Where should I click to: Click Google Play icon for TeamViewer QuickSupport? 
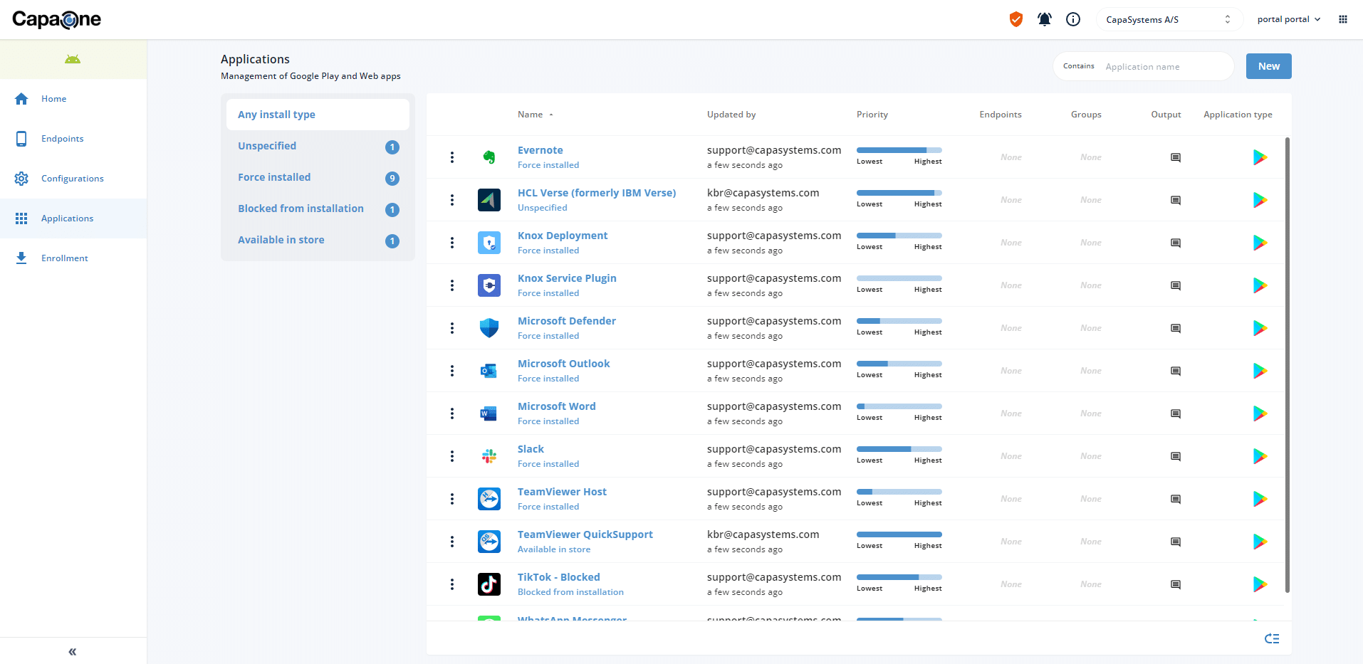pos(1260,542)
